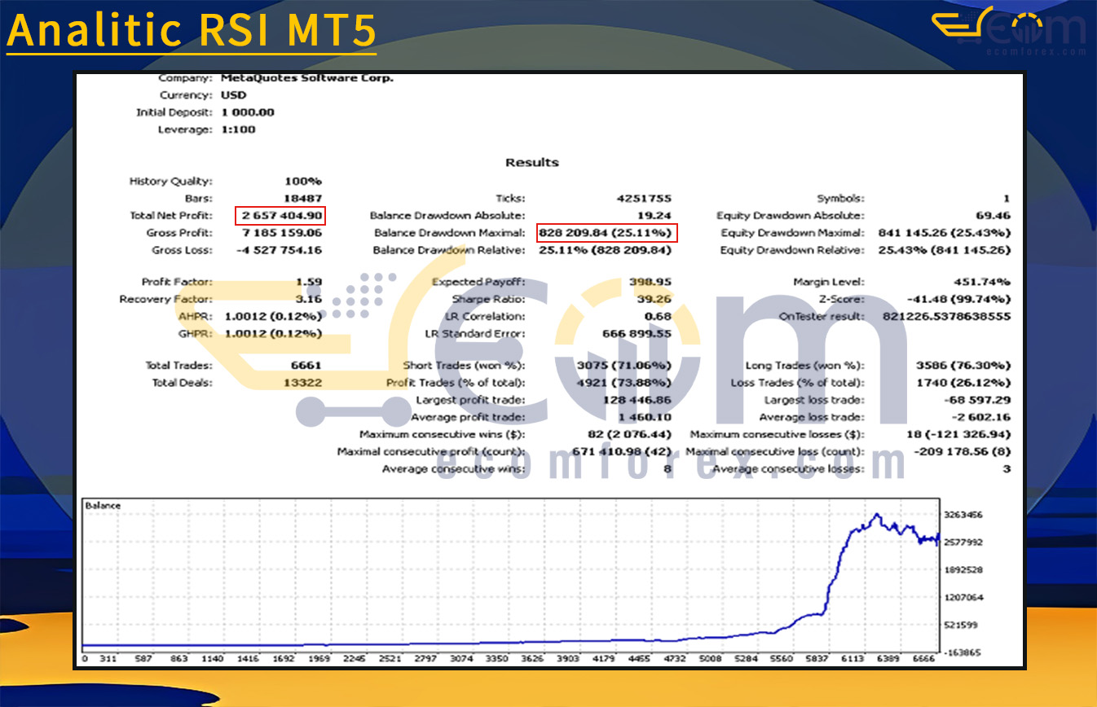Select chart axis value '3263456'
The height and width of the screenshot is (707, 1097).
(x=963, y=515)
